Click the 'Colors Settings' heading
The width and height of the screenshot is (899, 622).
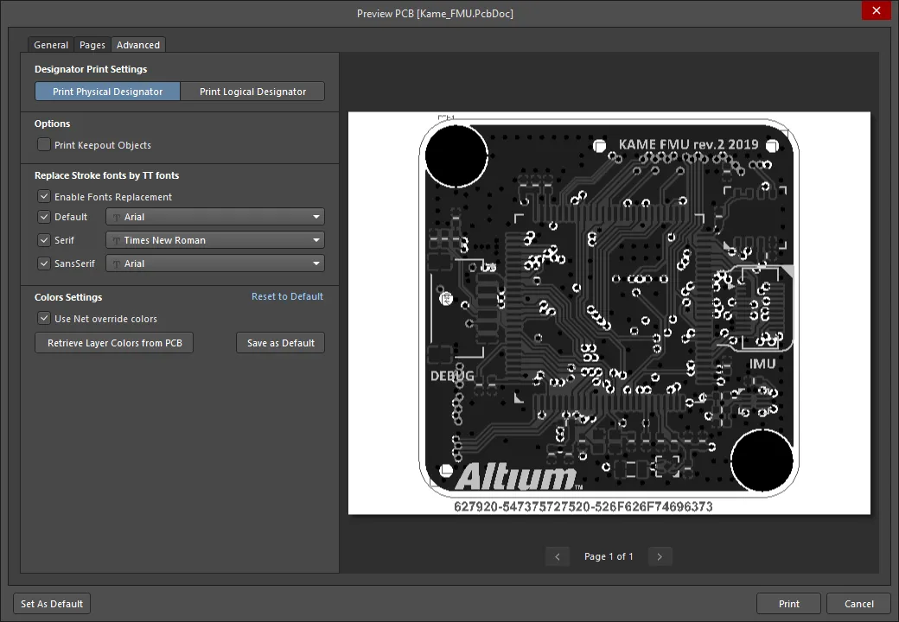(x=68, y=297)
